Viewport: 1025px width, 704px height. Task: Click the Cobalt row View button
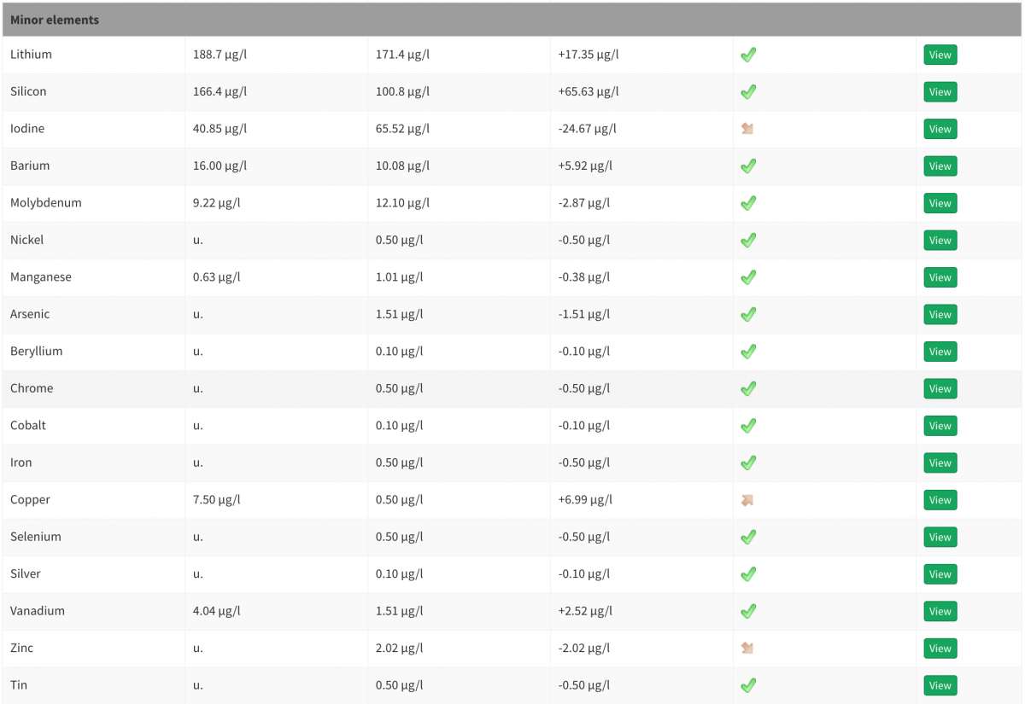coord(940,426)
